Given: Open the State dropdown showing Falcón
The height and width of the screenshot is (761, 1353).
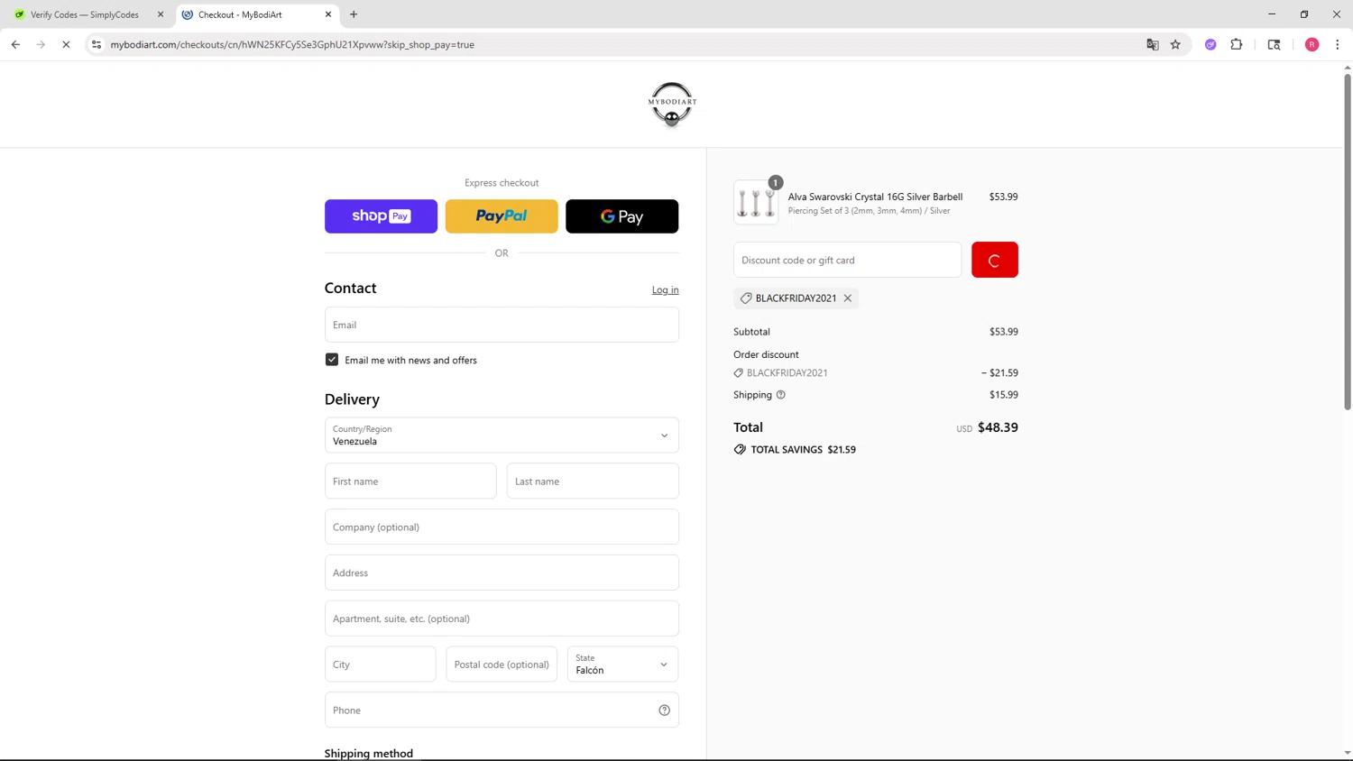Looking at the screenshot, I should pyautogui.click(x=622, y=665).
